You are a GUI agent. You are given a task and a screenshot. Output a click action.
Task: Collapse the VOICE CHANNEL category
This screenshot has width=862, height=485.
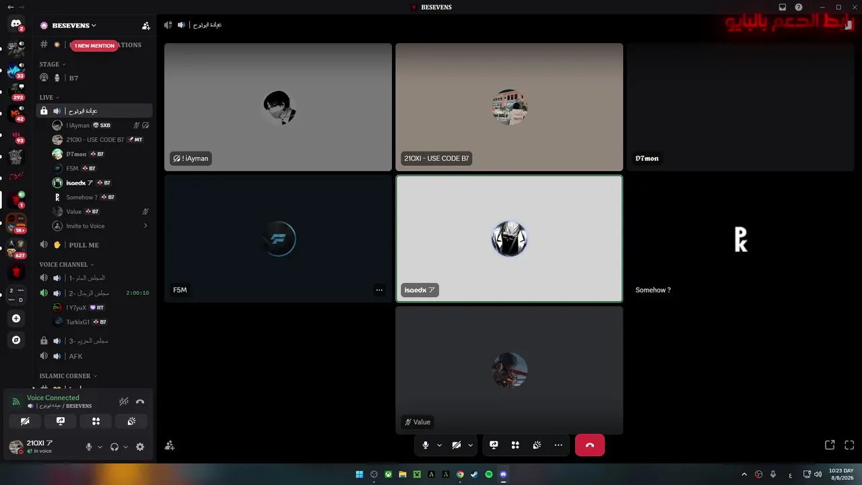tap(66, 265)
